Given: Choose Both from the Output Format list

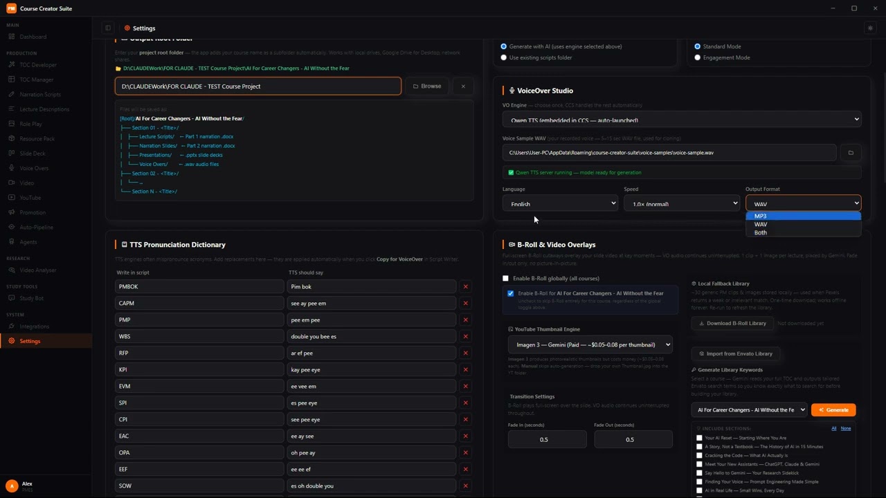Looking at the screenshot, I should [x=804, y=232].
